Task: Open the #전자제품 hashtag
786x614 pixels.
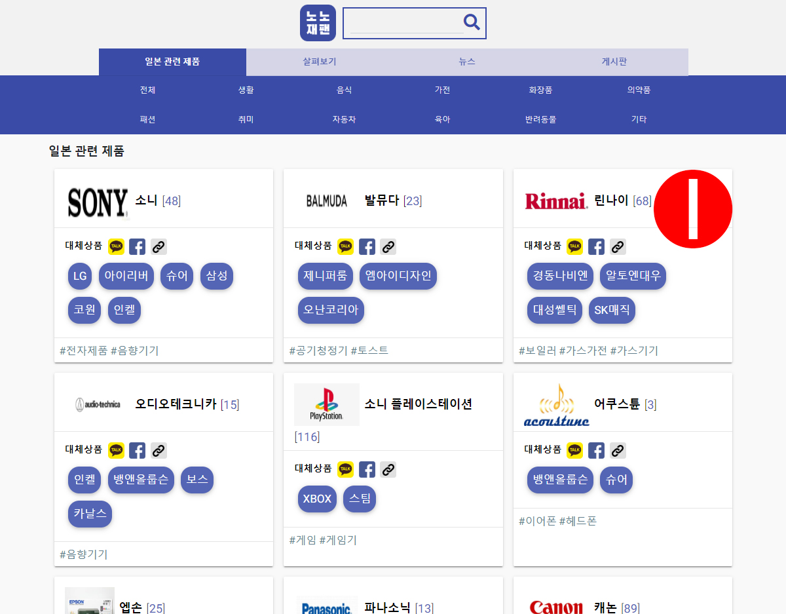Action: [84, 351]
